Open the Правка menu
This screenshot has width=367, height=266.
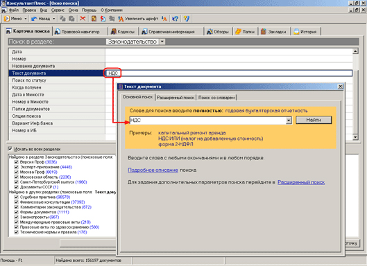29,10
